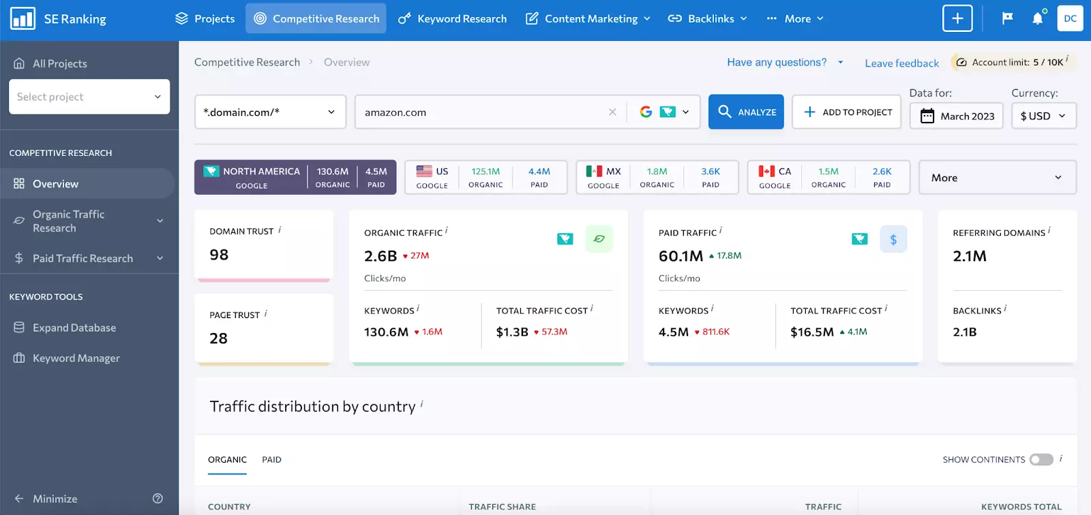
Task: Open Have any questions dropdown
Action: [786, 62]
